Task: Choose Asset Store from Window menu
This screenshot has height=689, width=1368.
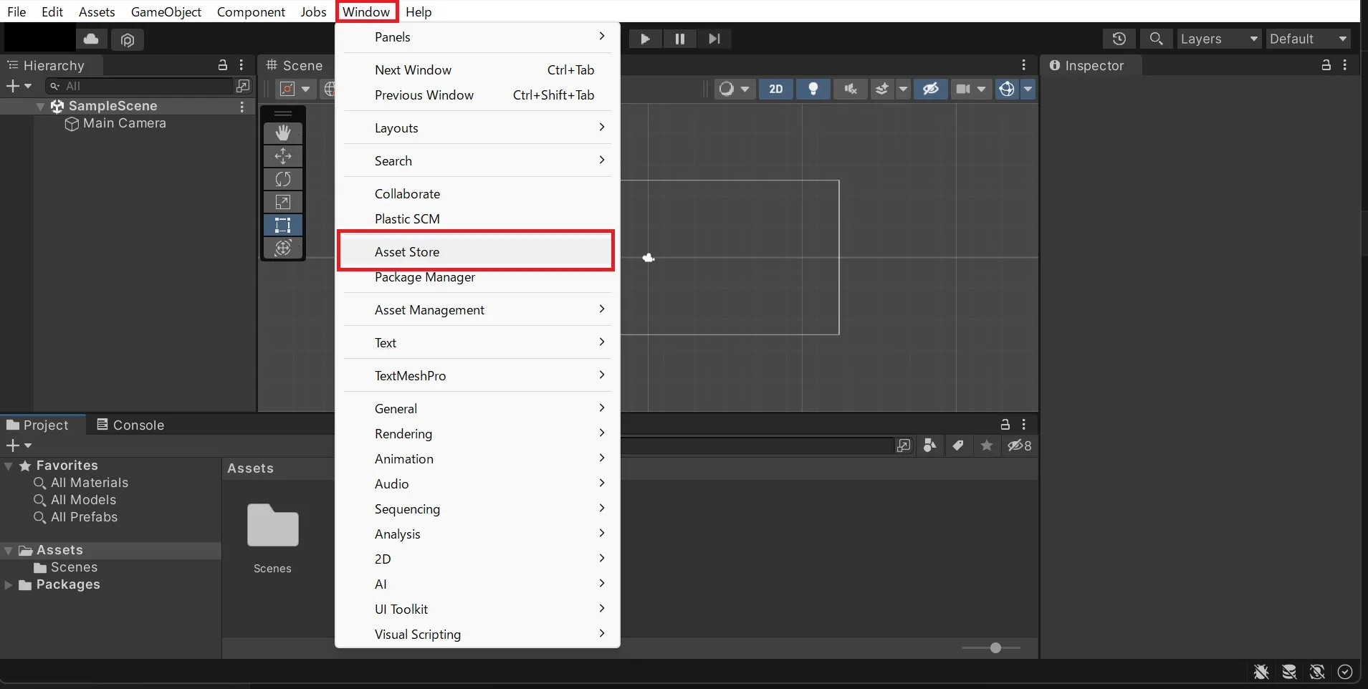Action: 477,251
